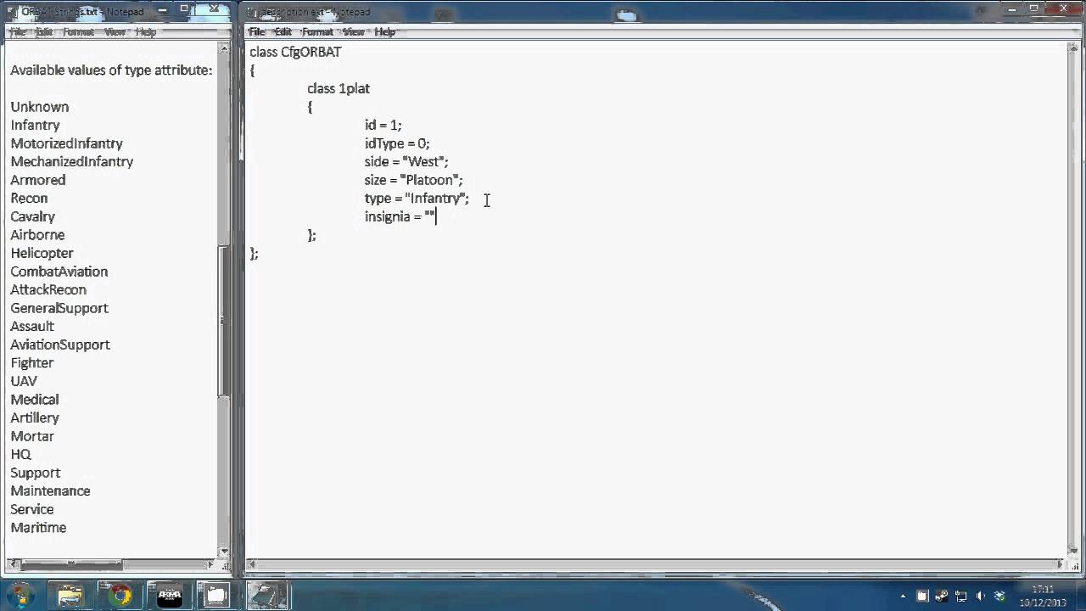Click right arrow of description.ext horizontal scrollbar
This screenshot has width=1086, height=611.
pos(1061,564)
